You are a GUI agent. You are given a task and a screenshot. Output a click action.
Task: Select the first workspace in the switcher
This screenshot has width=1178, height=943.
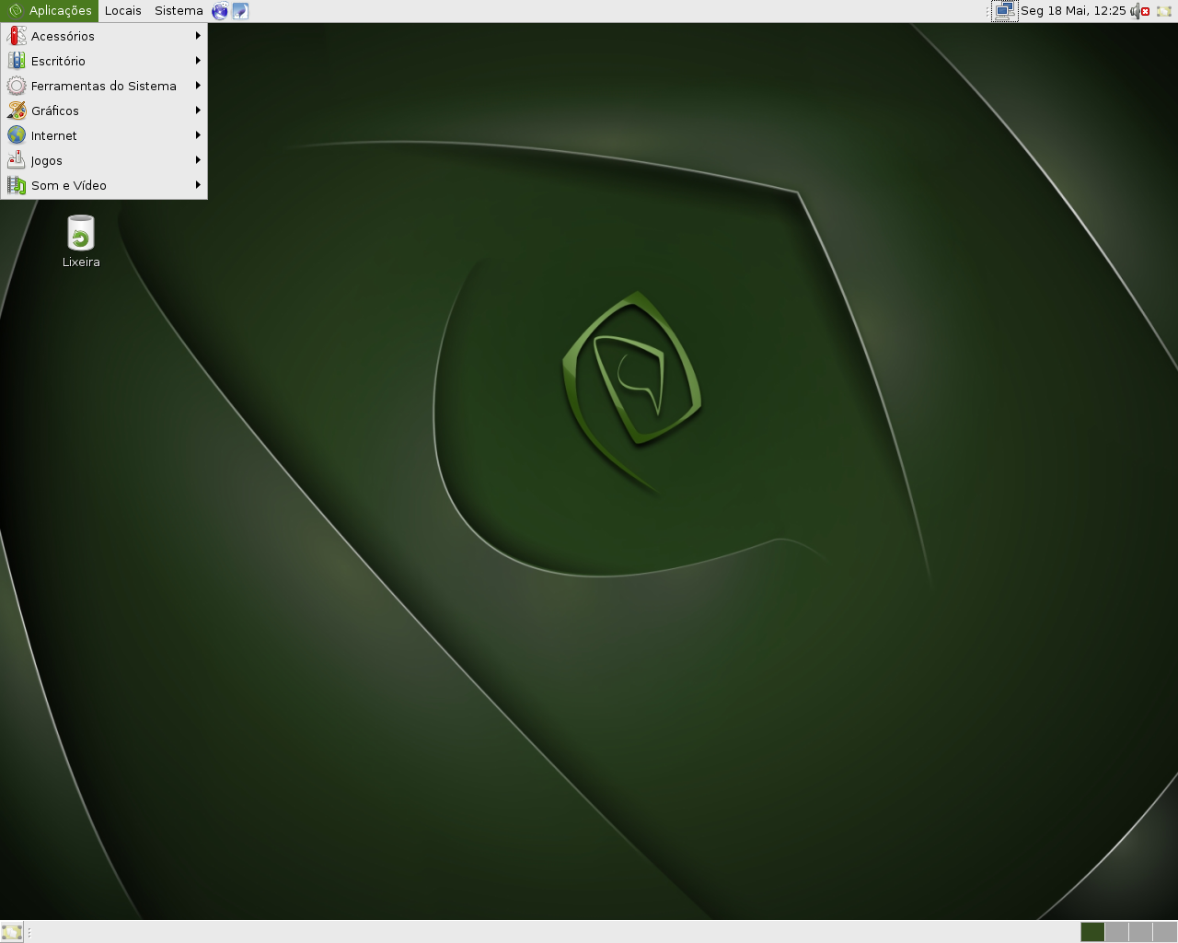click(1092, 932)
